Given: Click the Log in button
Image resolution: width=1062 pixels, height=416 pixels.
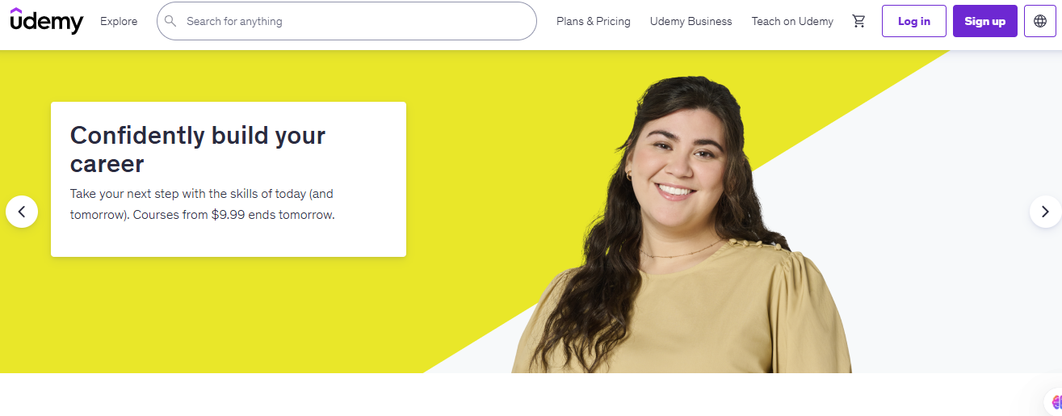Looking at the screenshot, I should (x=914, y=21).
